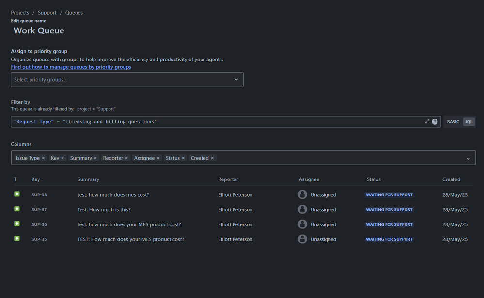Remove the Issue Type column chip
The image size is (484, 298).
tap(43, 158)
